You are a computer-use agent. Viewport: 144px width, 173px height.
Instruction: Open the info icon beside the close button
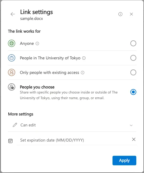click(x=120, y=14)
